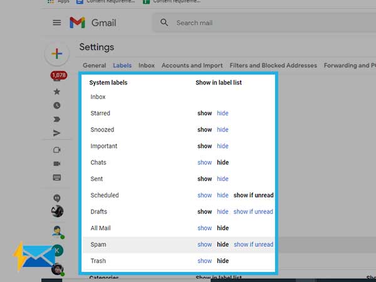Open Starred via sidebar star icon

pos(57,91)
